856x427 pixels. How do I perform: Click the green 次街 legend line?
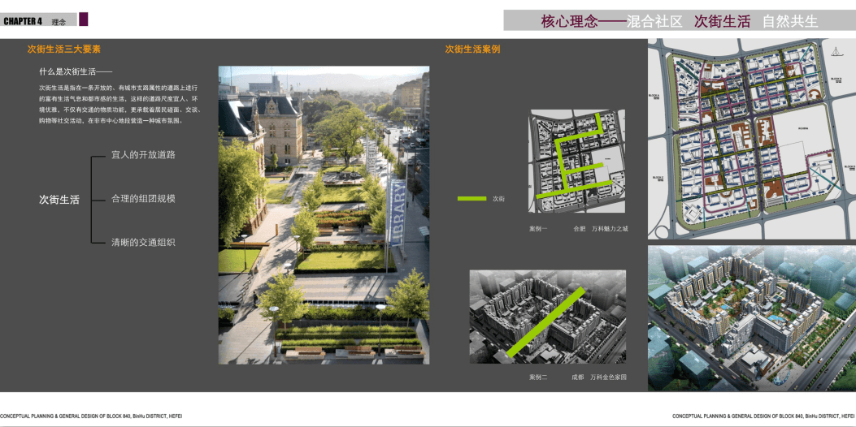[471, 199]
